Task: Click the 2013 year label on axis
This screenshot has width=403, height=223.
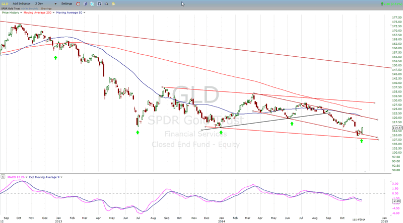Action: pos(58,221)
